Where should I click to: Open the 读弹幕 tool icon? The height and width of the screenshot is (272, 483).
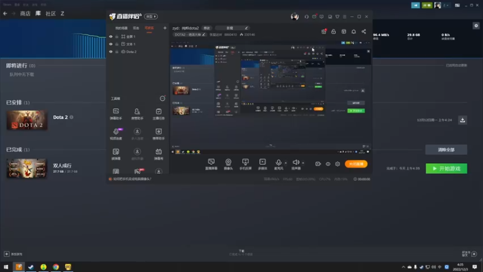tap(116, 152)
